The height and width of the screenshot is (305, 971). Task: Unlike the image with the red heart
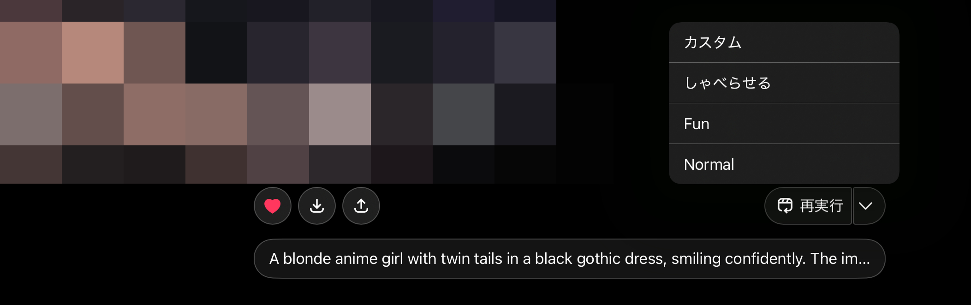coord(272,206)
